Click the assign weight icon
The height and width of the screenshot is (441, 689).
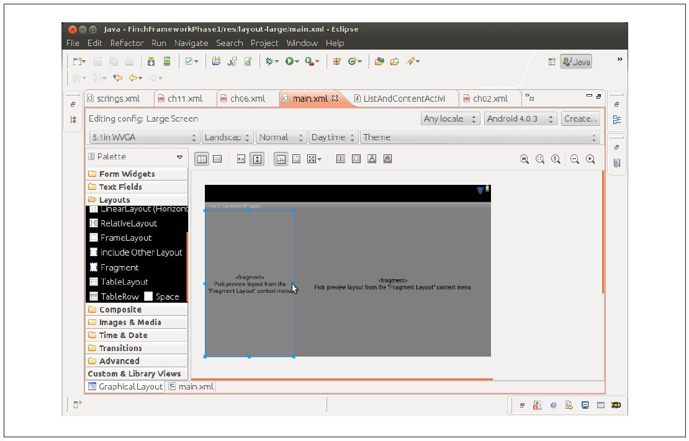click(372, 159)
